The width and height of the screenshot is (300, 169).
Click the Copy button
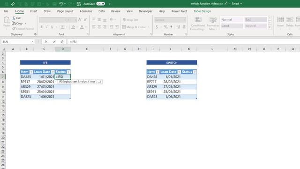pyautogui.click(x=17, y=23)
